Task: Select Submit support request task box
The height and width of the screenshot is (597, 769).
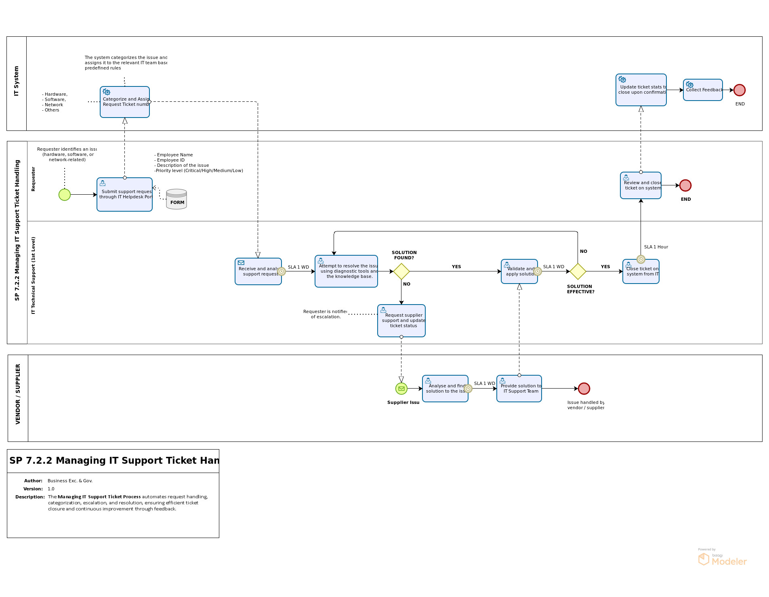Action: tap(124, 195)
